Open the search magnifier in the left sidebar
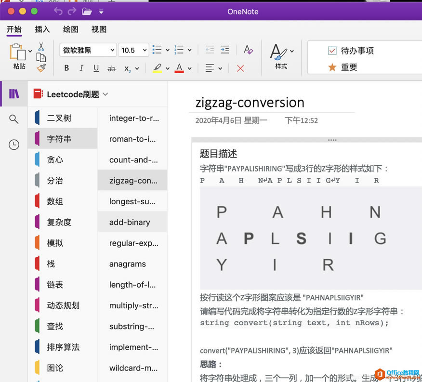Viewport: 422px width, 382px height. click(x=13, y=119)
